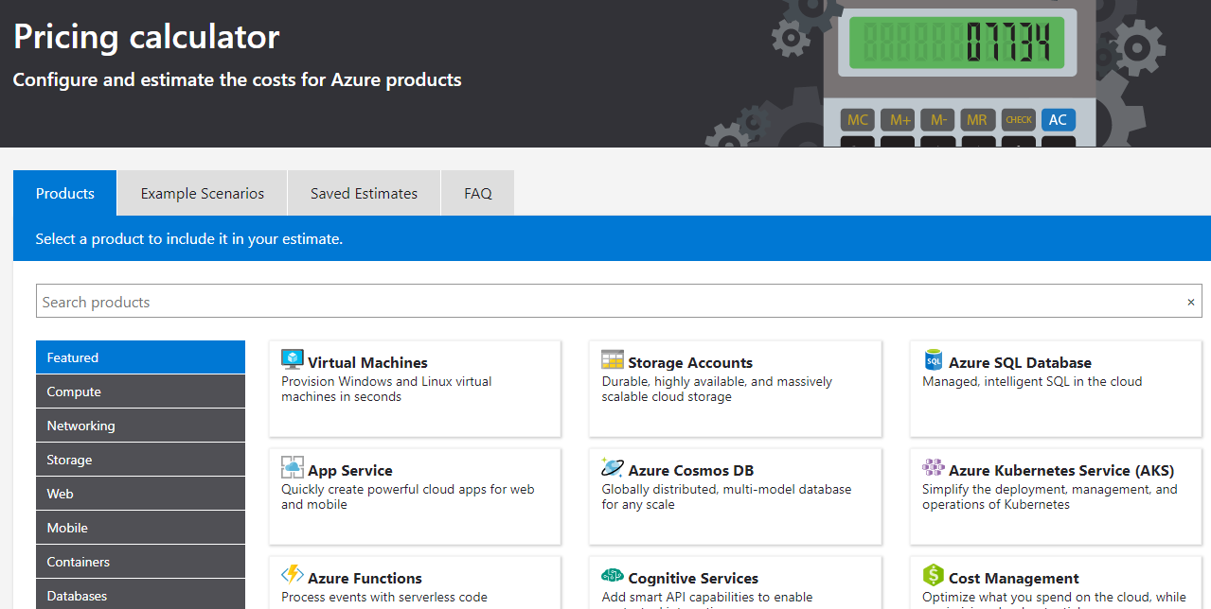Click 'Process events with serverless code' text

[x=384, y=597]
